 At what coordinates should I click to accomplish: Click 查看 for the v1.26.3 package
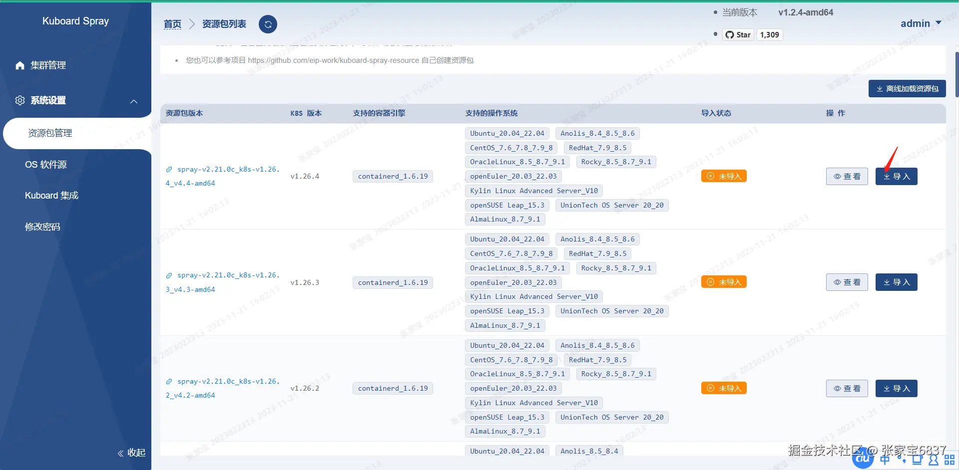[847, 282]
